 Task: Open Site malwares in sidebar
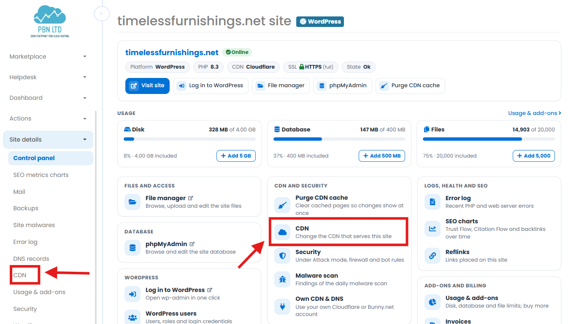point(34,225)
